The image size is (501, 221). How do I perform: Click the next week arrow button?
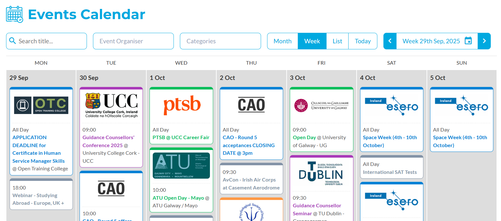(x=484, y=41)
